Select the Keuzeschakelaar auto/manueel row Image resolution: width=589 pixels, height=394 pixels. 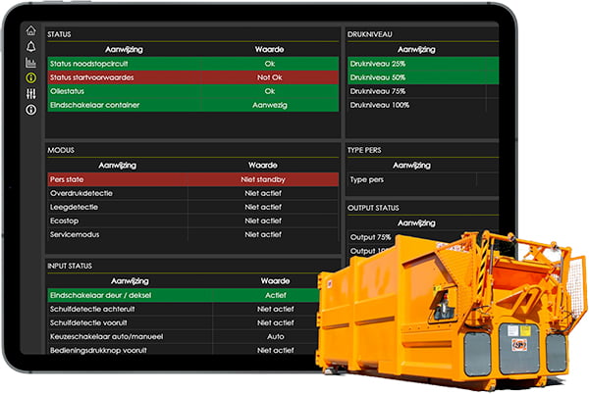(185, 336)
